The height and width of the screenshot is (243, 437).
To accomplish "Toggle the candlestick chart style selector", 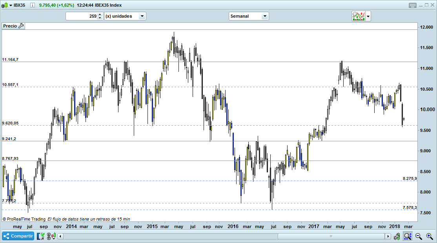I will point(54,236).
